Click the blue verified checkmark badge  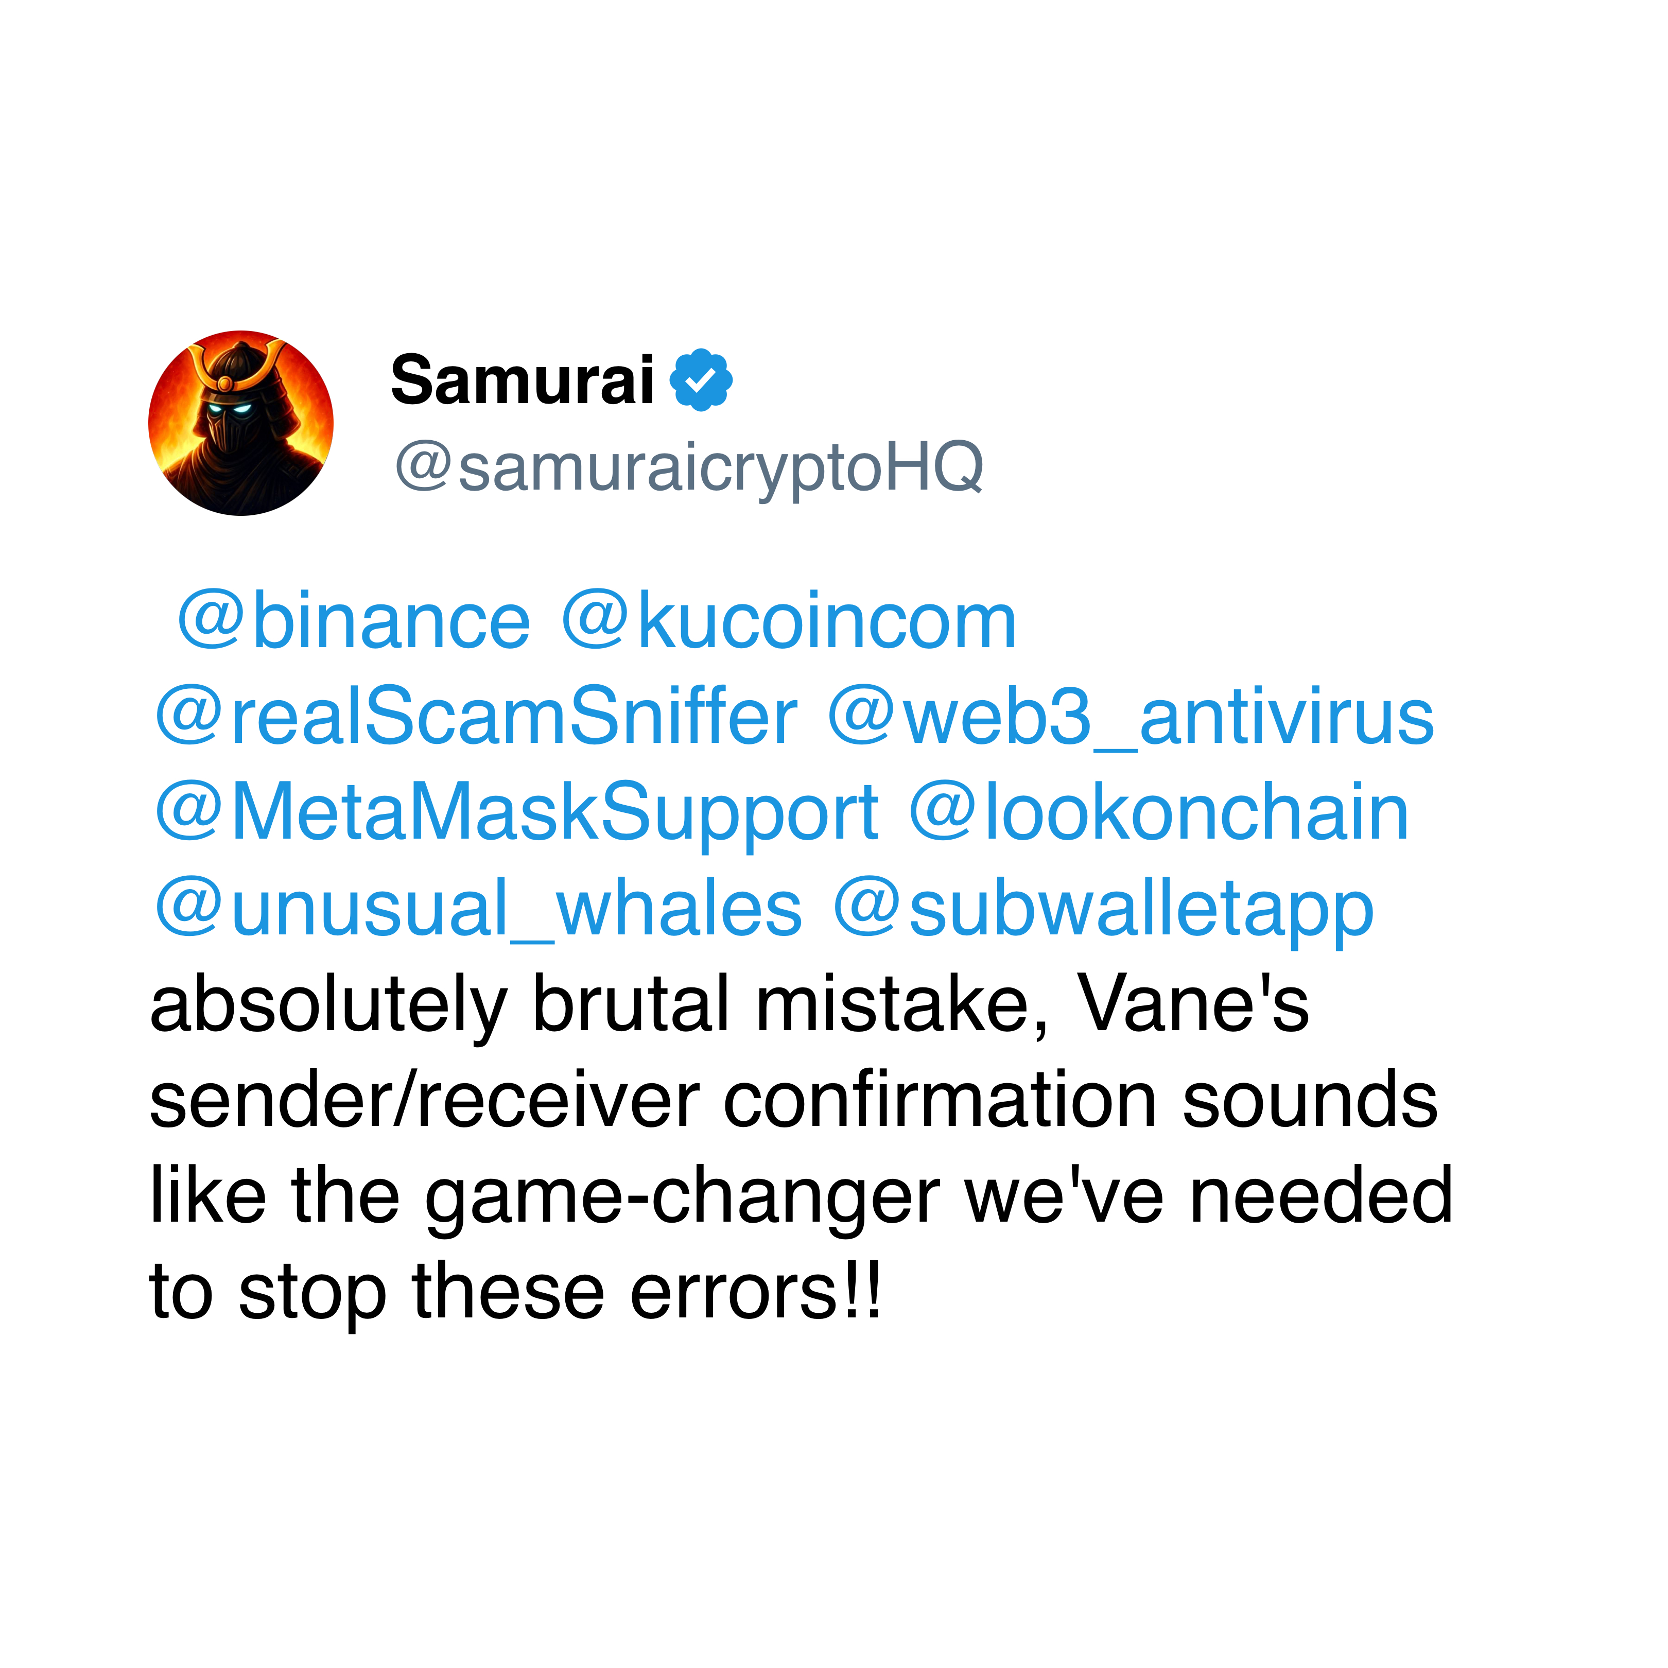click(x=701, y=380)
